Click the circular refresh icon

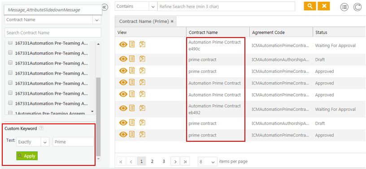point(357,7)
